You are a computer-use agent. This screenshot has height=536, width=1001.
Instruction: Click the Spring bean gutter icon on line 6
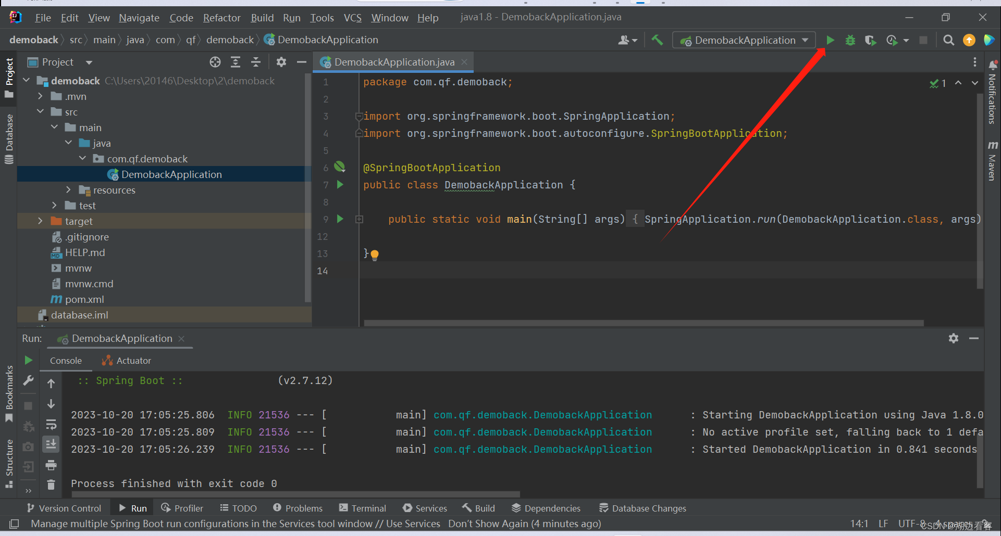click(x=340, y=167)
